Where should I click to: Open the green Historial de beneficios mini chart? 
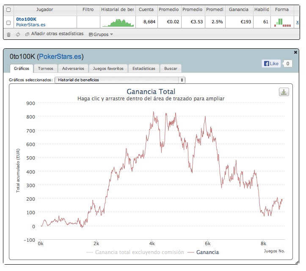pos(118,22)
